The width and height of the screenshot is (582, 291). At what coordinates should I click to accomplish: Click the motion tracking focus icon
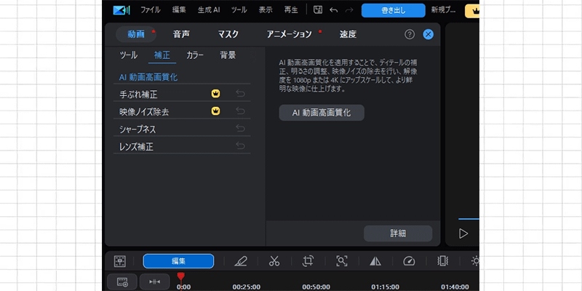[x=341, y=261]
